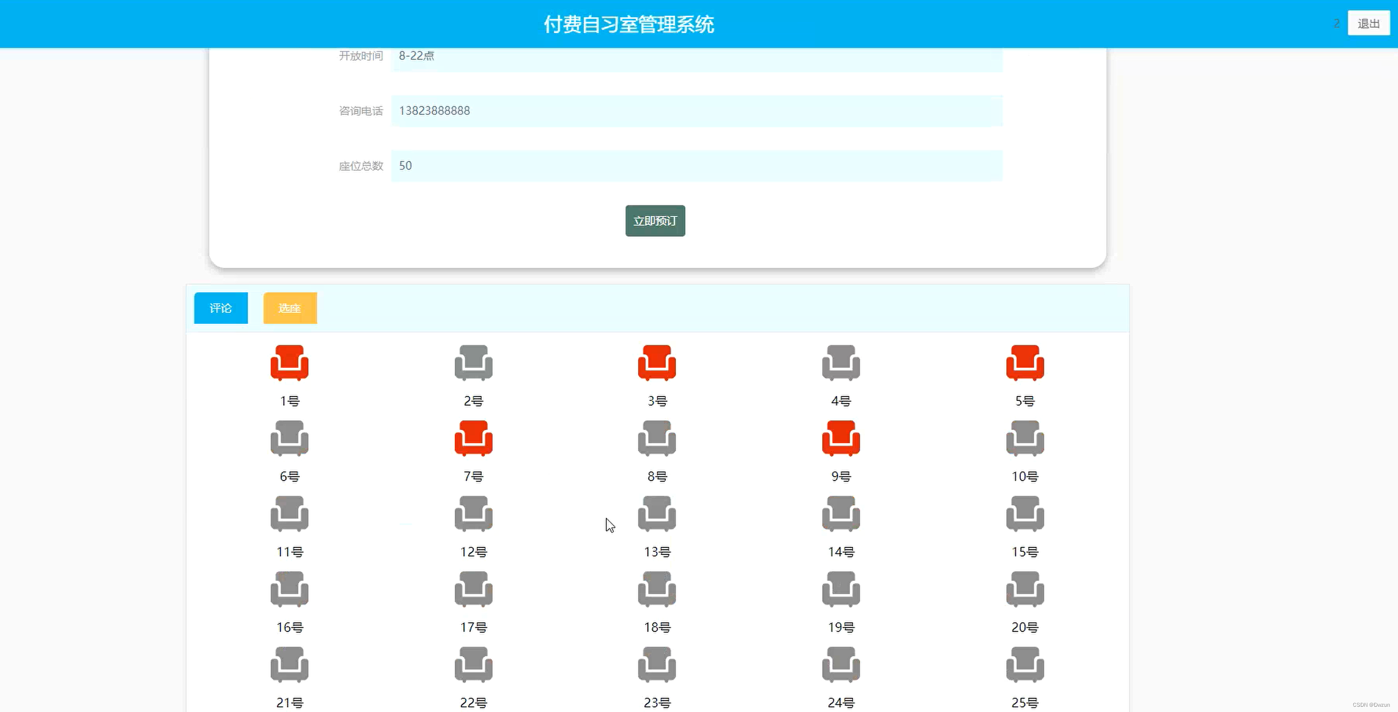The image size is (1398, 712).
Task: Select the gray seat icon for 10号
Action: [1025, 438]
